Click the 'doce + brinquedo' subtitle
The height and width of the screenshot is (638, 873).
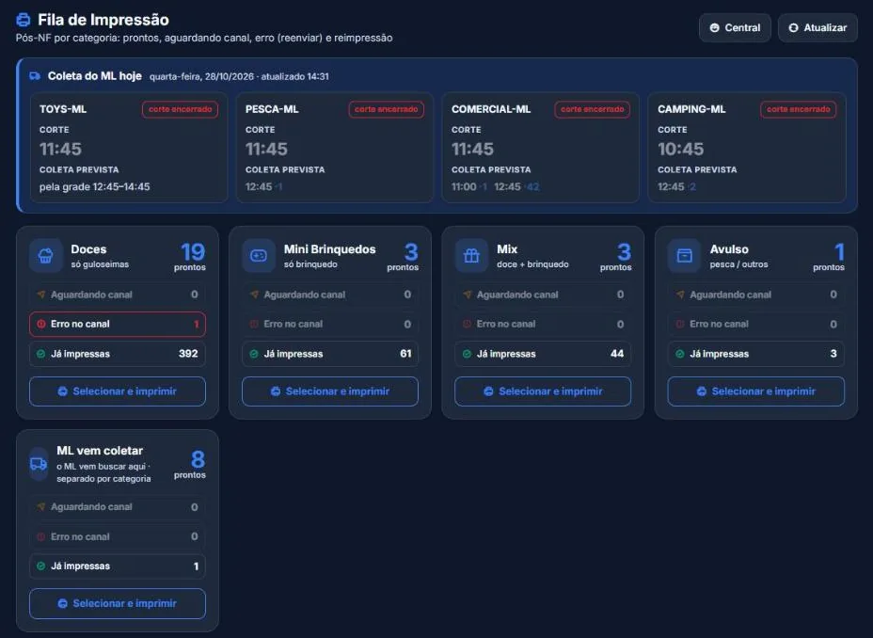coord(532,264)
